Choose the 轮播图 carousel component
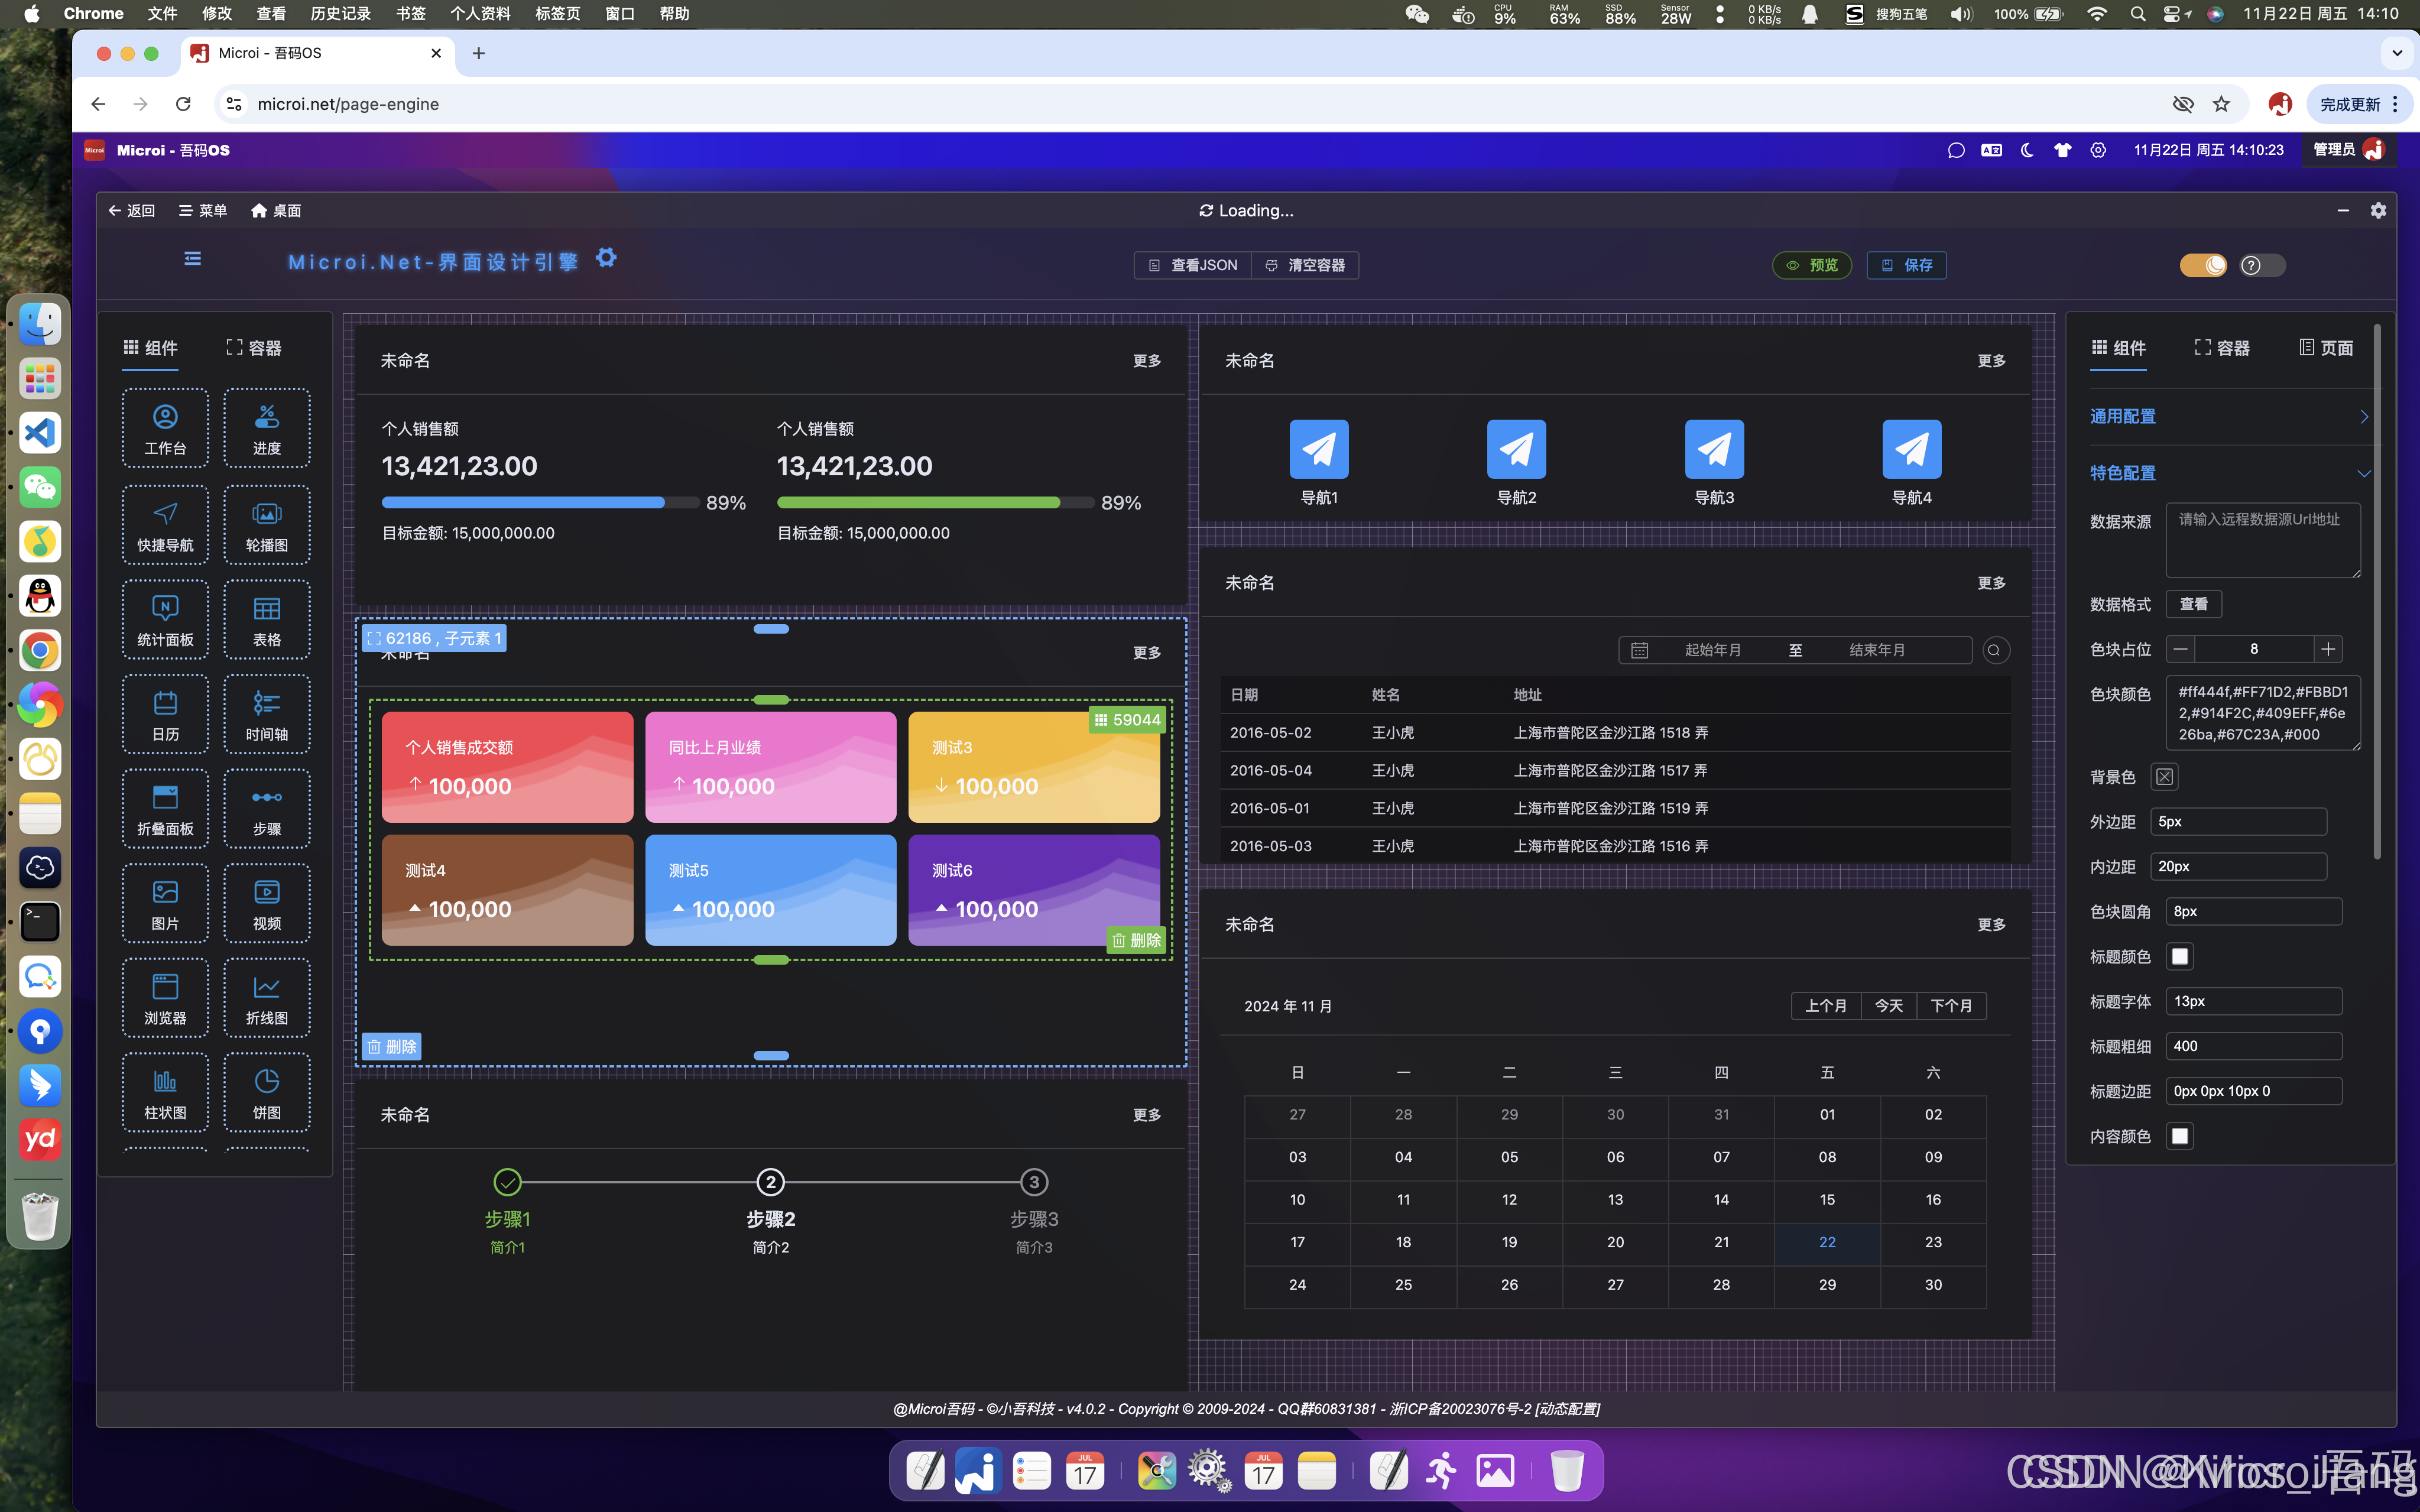This screenshot has height=1512, width=2420. coord(266,525)
